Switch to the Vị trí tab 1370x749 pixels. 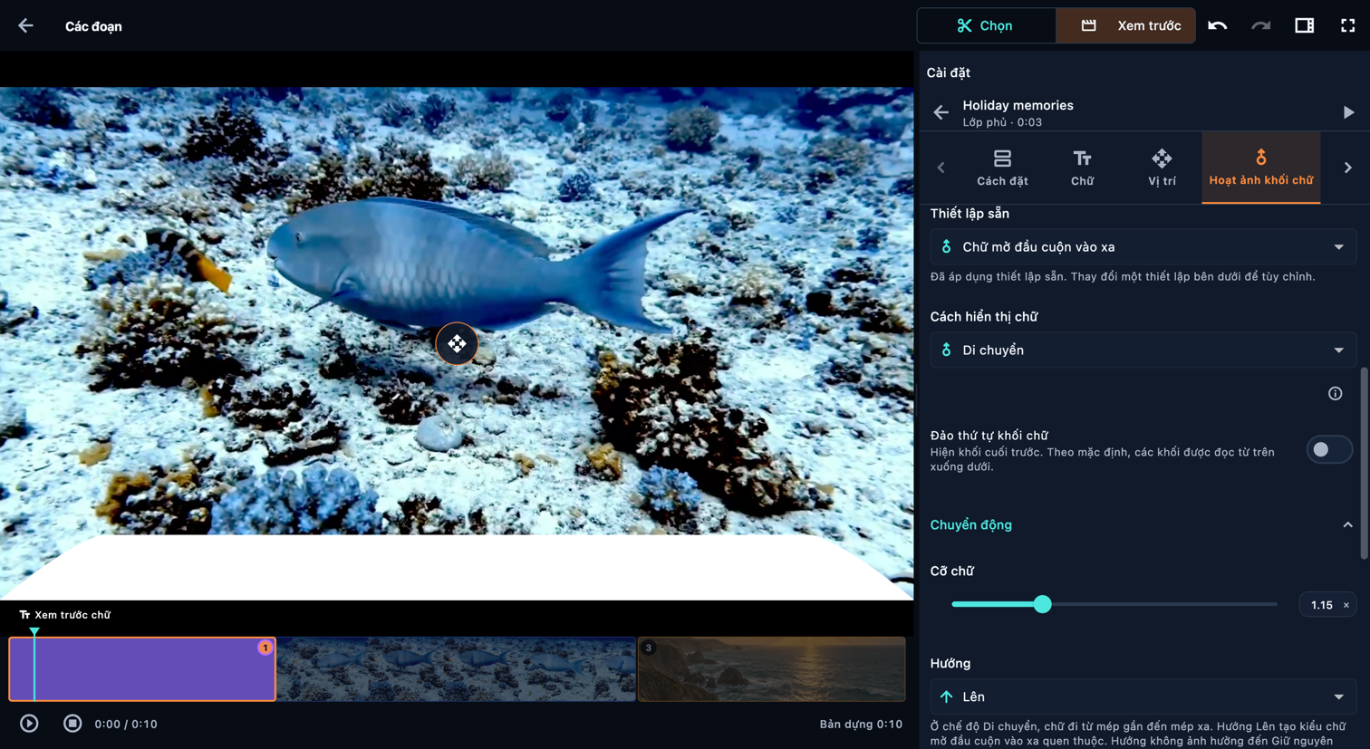point(1162,168)
